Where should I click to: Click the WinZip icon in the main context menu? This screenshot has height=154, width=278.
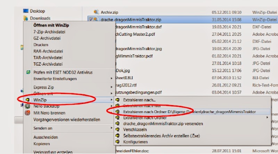pos(27,100)
